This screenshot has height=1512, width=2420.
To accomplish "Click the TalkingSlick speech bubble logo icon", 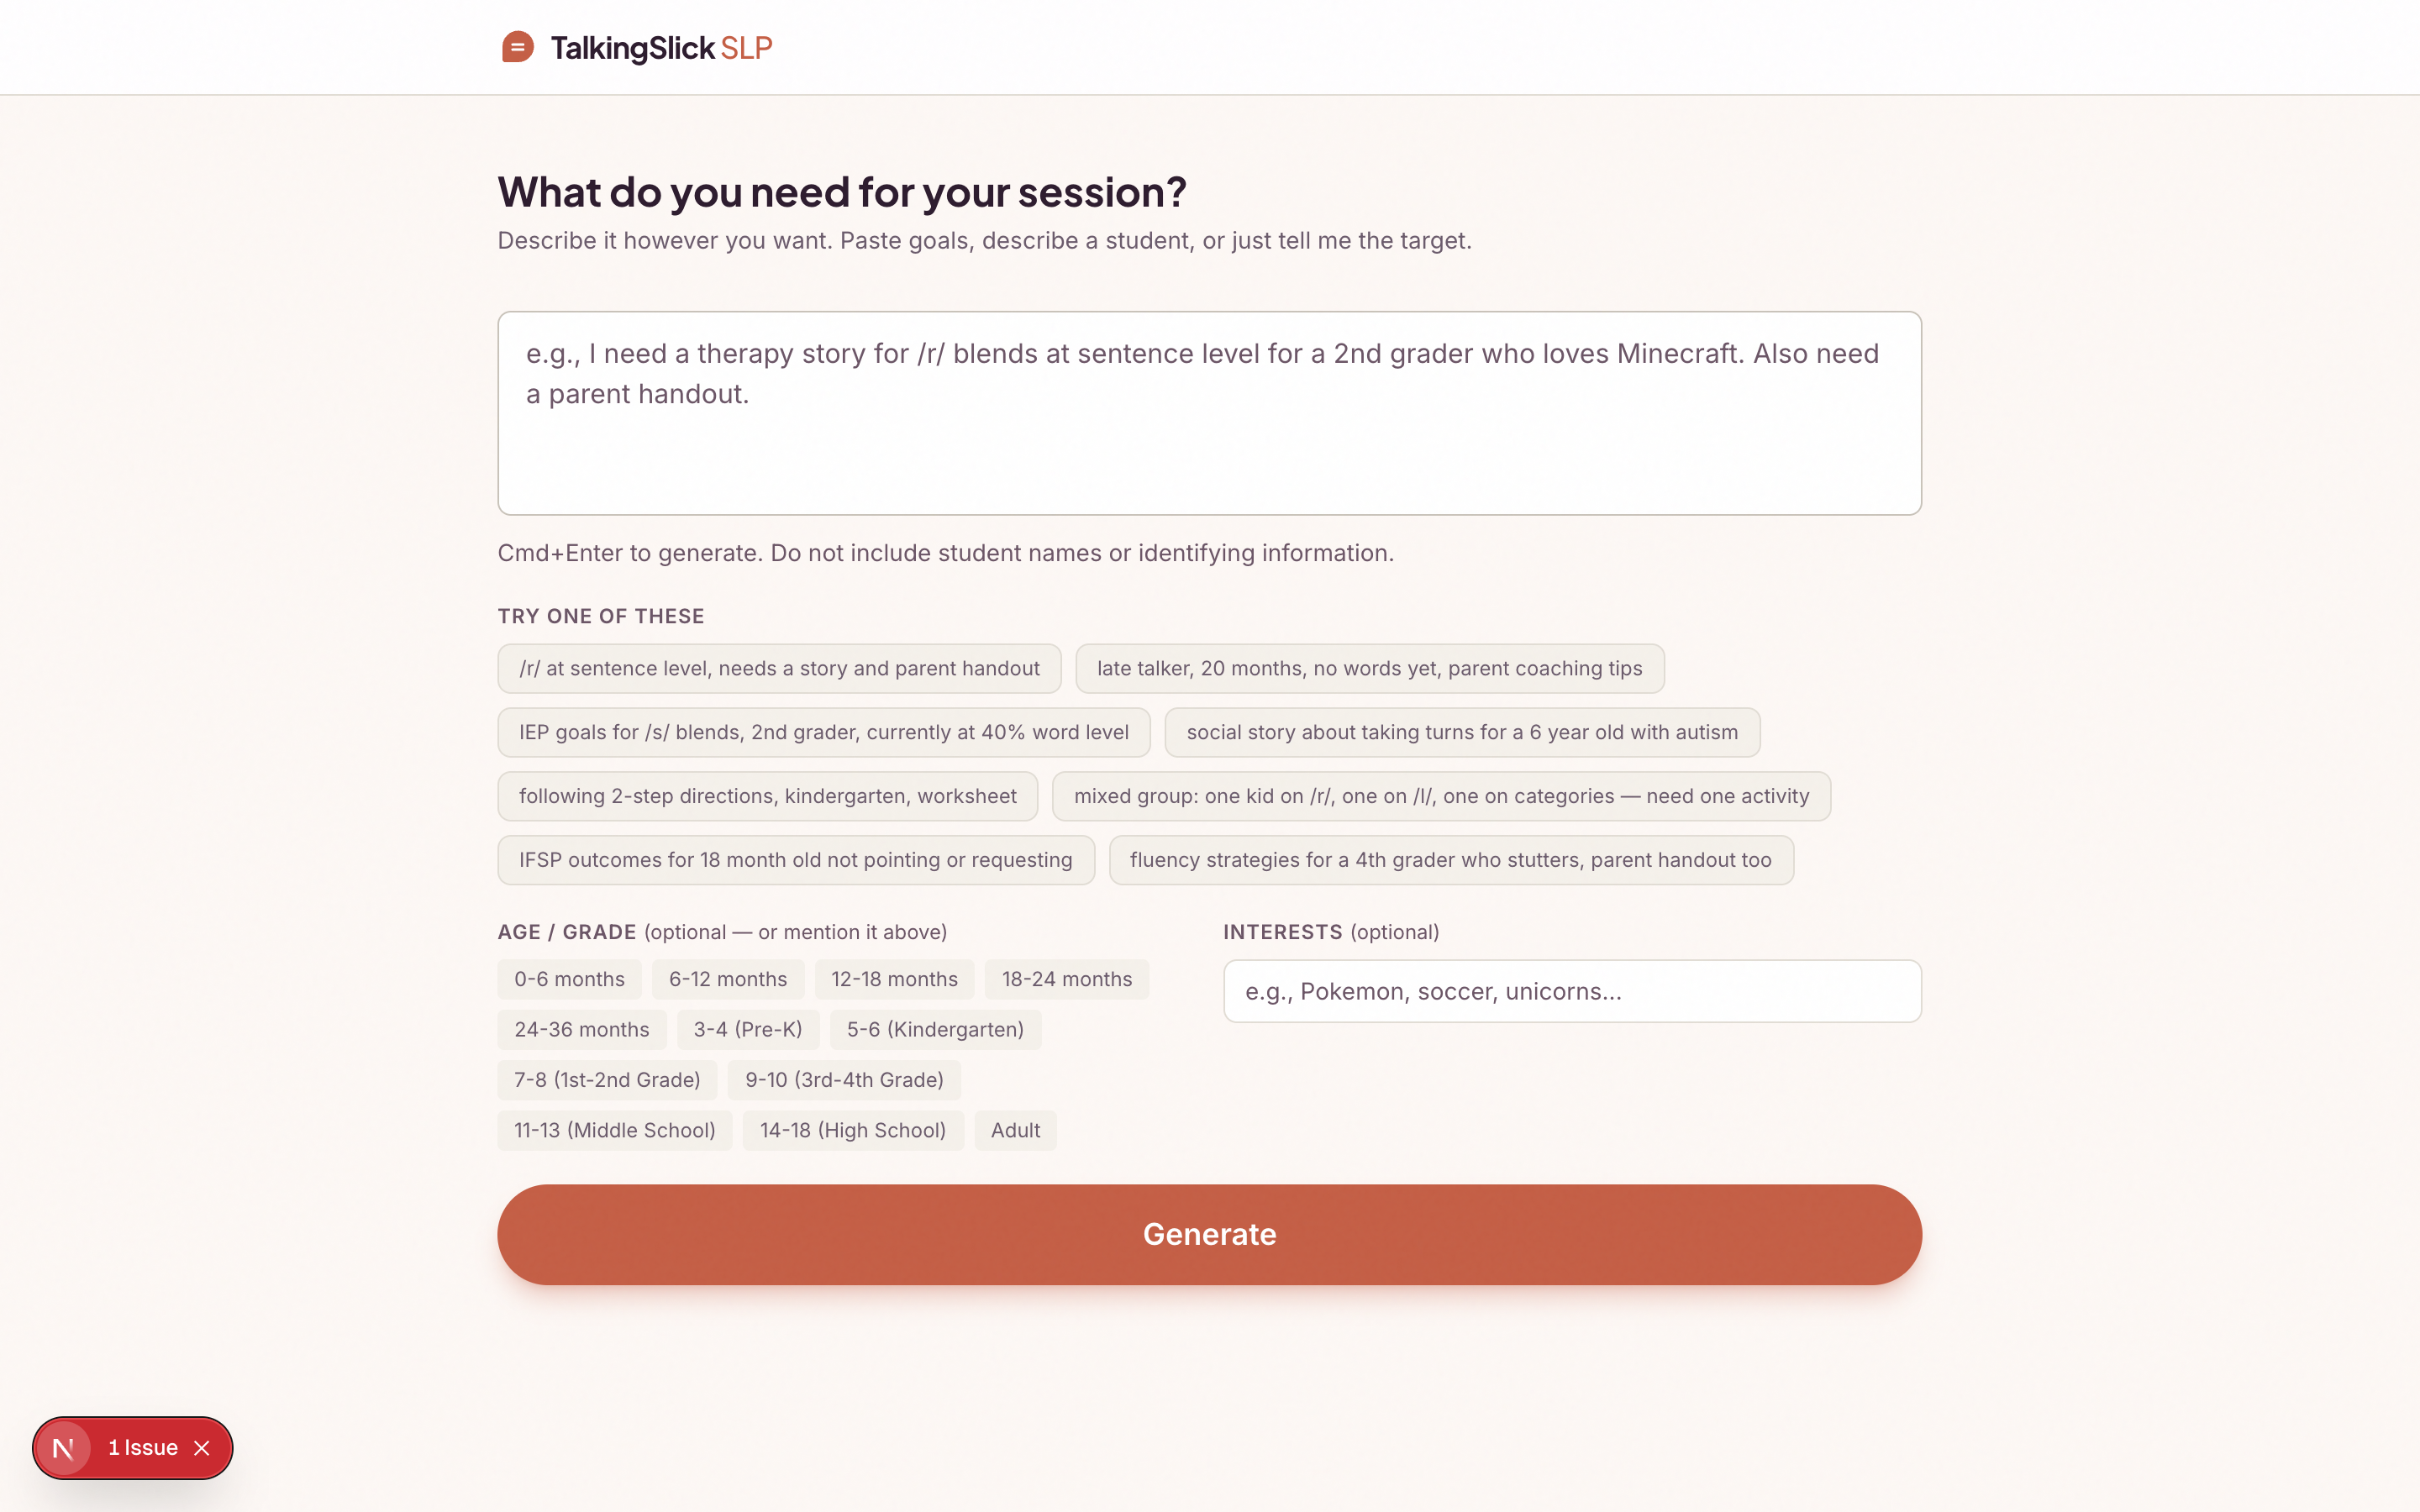I will click(x=517, y=47).
